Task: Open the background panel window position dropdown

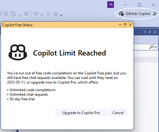Action: (x=145, y=32)
